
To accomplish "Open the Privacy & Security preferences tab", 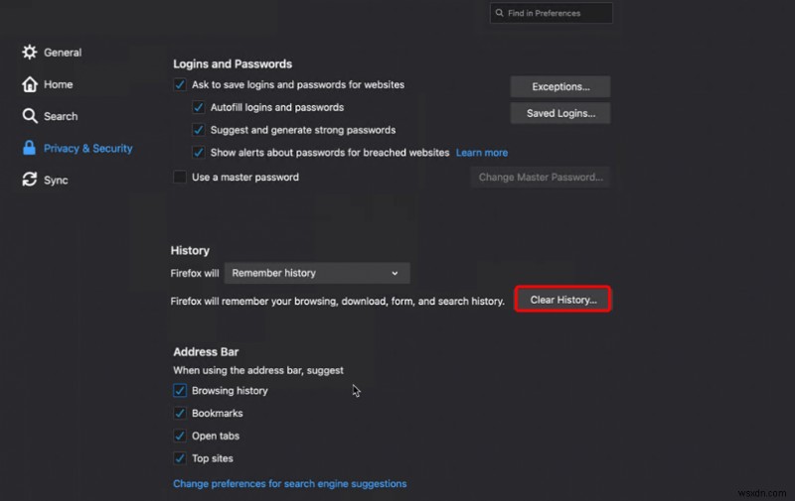I will pos(87,148).
